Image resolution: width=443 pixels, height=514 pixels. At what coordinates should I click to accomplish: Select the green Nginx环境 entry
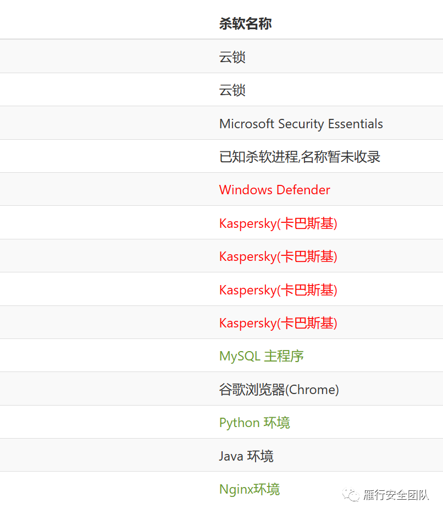250,489
